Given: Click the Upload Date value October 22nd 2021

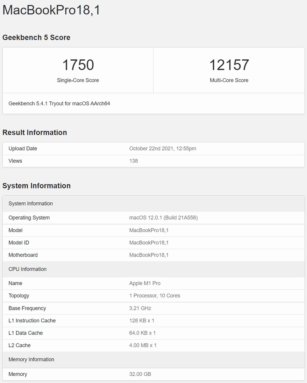Looking at the screenshot, I should tap(163, 148).
